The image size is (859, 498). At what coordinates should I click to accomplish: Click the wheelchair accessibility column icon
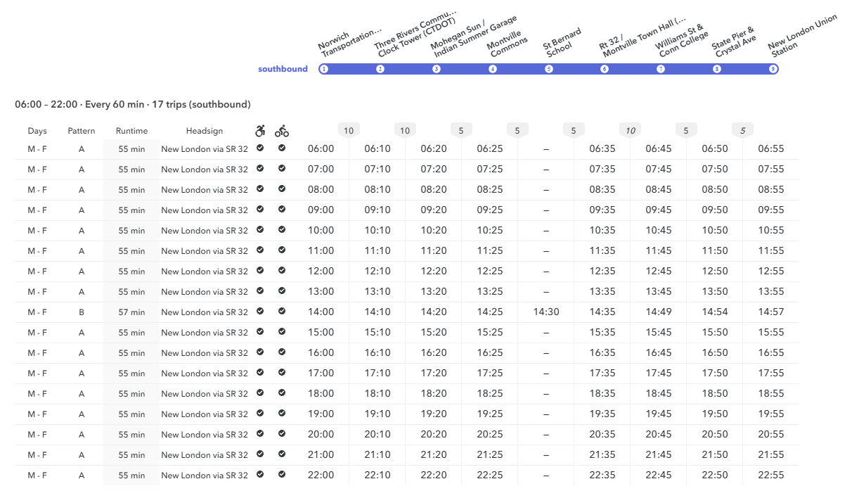coord(260,131)
